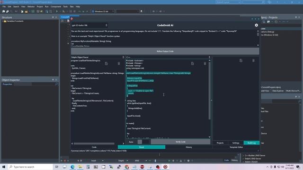
Task: Click the pause toolbar icon
Action: [x=71, y=11]
